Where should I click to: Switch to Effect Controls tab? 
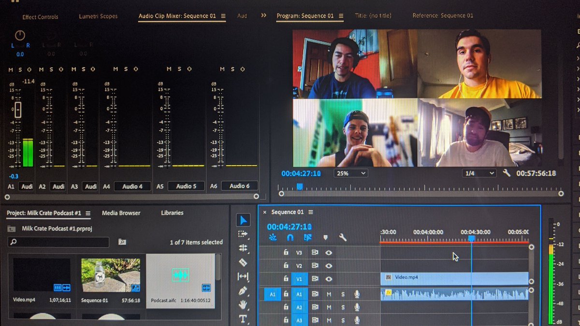click(40, 17)
